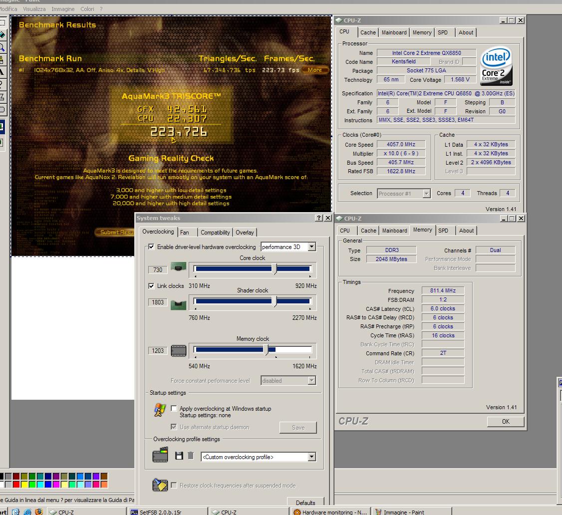Switch to the Overlay tab
Viewport: 562px width, 515px height.
point(245,233)
